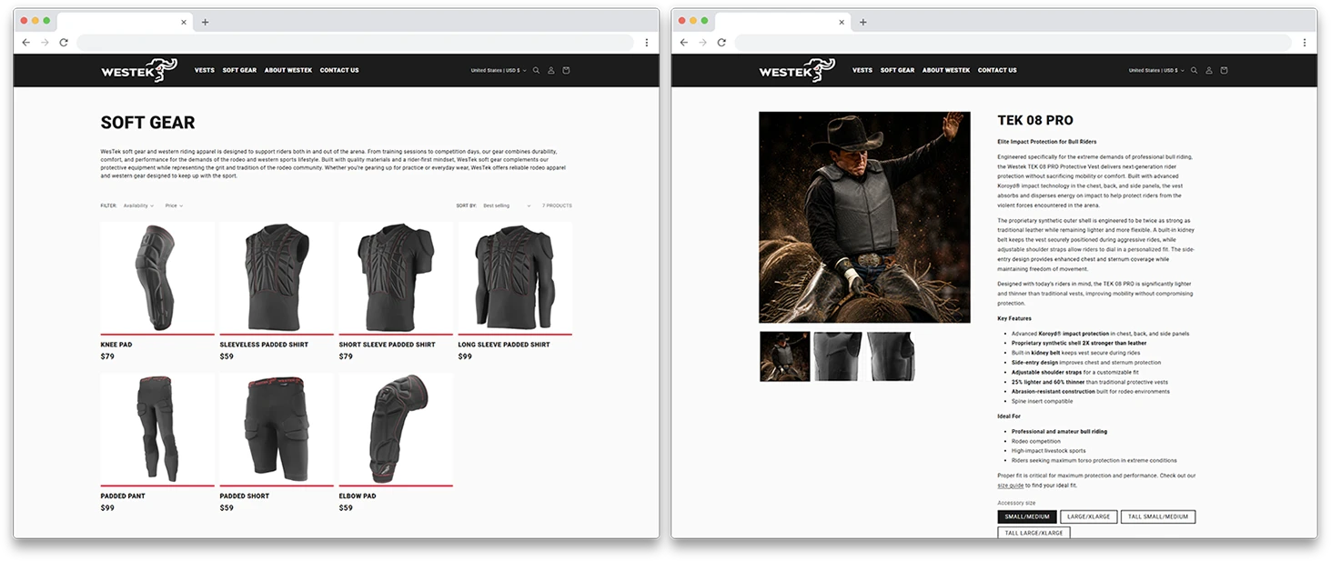
Task: Reload page in right browser window
Action: tap(721, 42)
